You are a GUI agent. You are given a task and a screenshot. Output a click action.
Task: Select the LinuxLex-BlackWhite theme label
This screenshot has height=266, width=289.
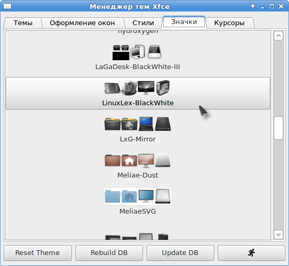pos(138,103)
